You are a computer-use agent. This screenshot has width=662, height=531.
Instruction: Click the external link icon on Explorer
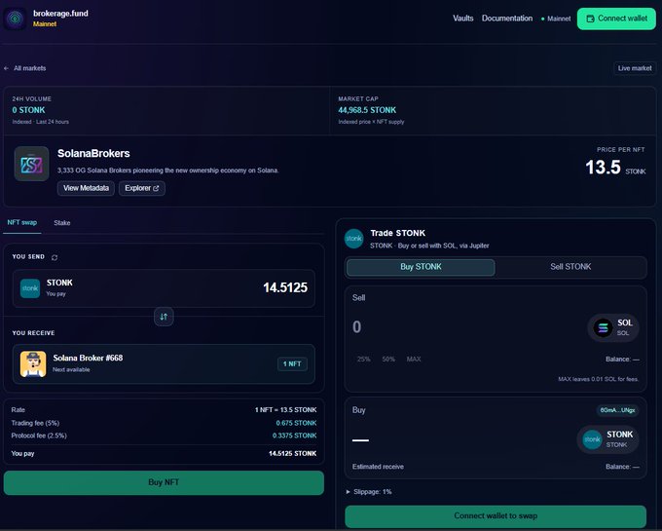tap(156, 188)
